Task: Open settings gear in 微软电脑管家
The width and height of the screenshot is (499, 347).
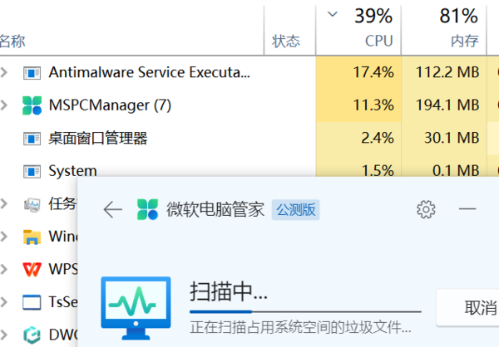Action: [x=426, y=209]
